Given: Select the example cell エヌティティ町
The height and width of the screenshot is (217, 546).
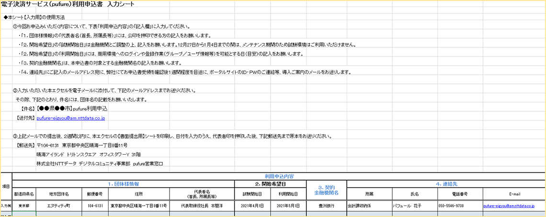Looking at the screenshot, I should click(59, 206).
